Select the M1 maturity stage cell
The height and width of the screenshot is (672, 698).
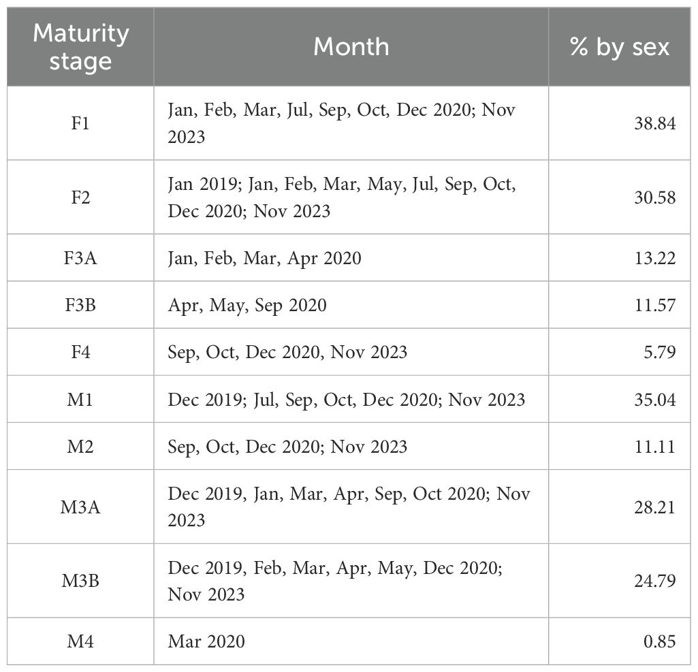click(80, 399)
